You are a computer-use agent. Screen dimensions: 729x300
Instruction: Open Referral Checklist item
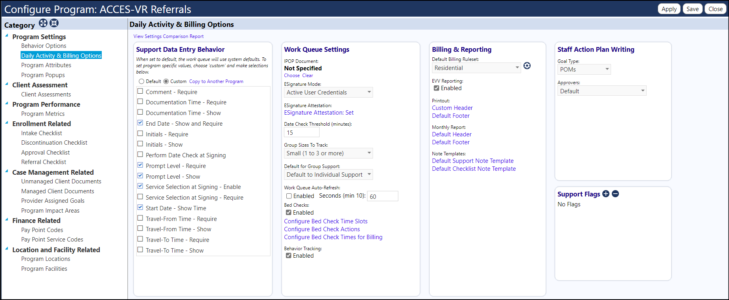coord(44,162)
